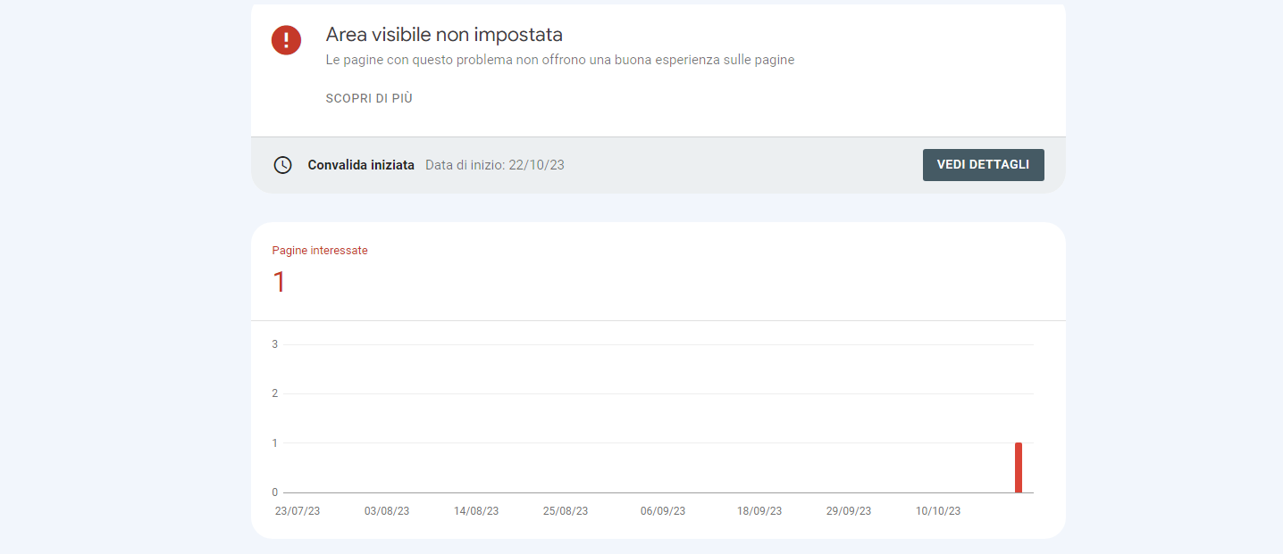The height and width of the screenshot is (554, 1283).
Task: Select the 03/08/23 date on the axis
Action: click(387, 510)
